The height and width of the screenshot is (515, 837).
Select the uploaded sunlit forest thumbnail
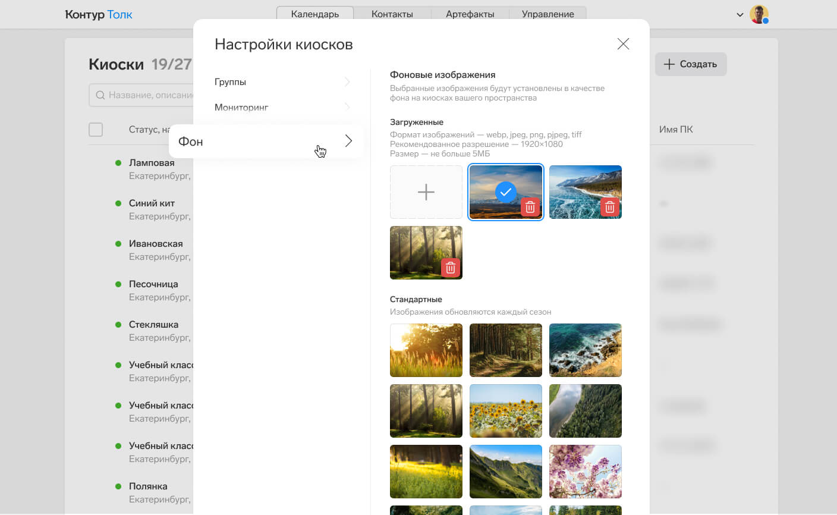(x=426, y=253)
